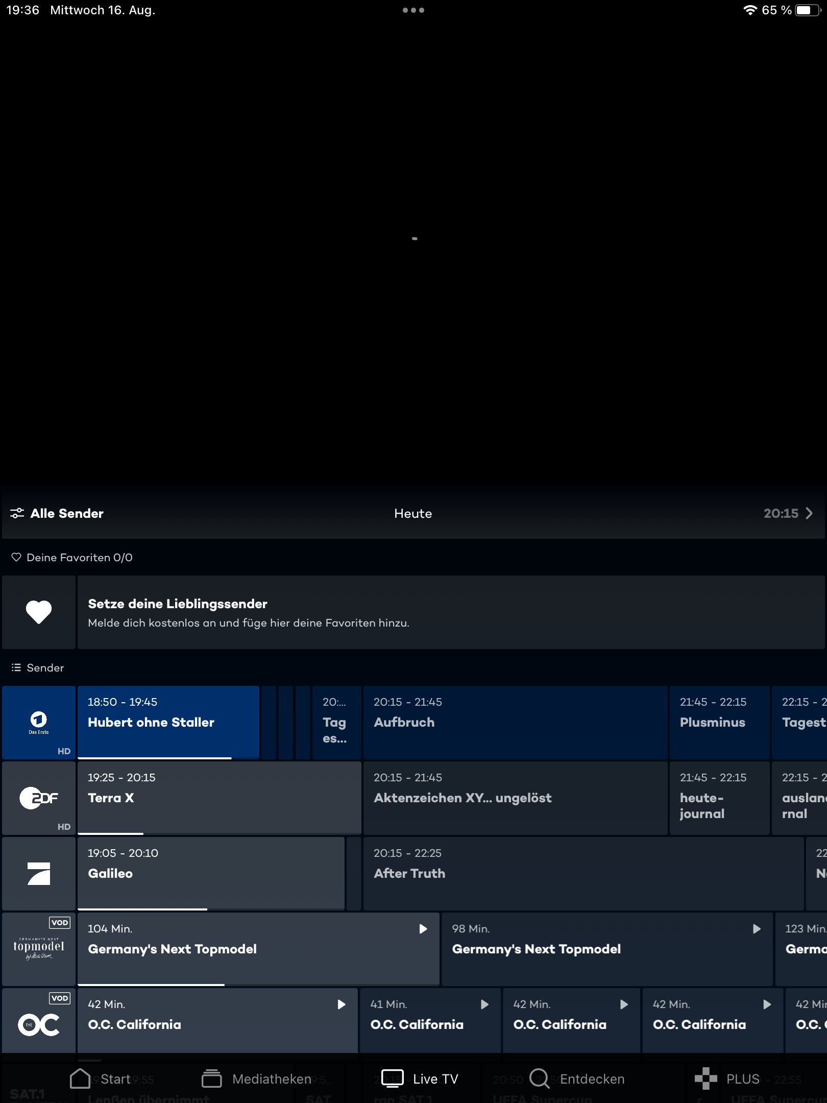Open Hubert ohne Staller 18:50 - 19:45
This screenshot has width=827, height=1103.
pyautogui.click(x=168, y=723)
